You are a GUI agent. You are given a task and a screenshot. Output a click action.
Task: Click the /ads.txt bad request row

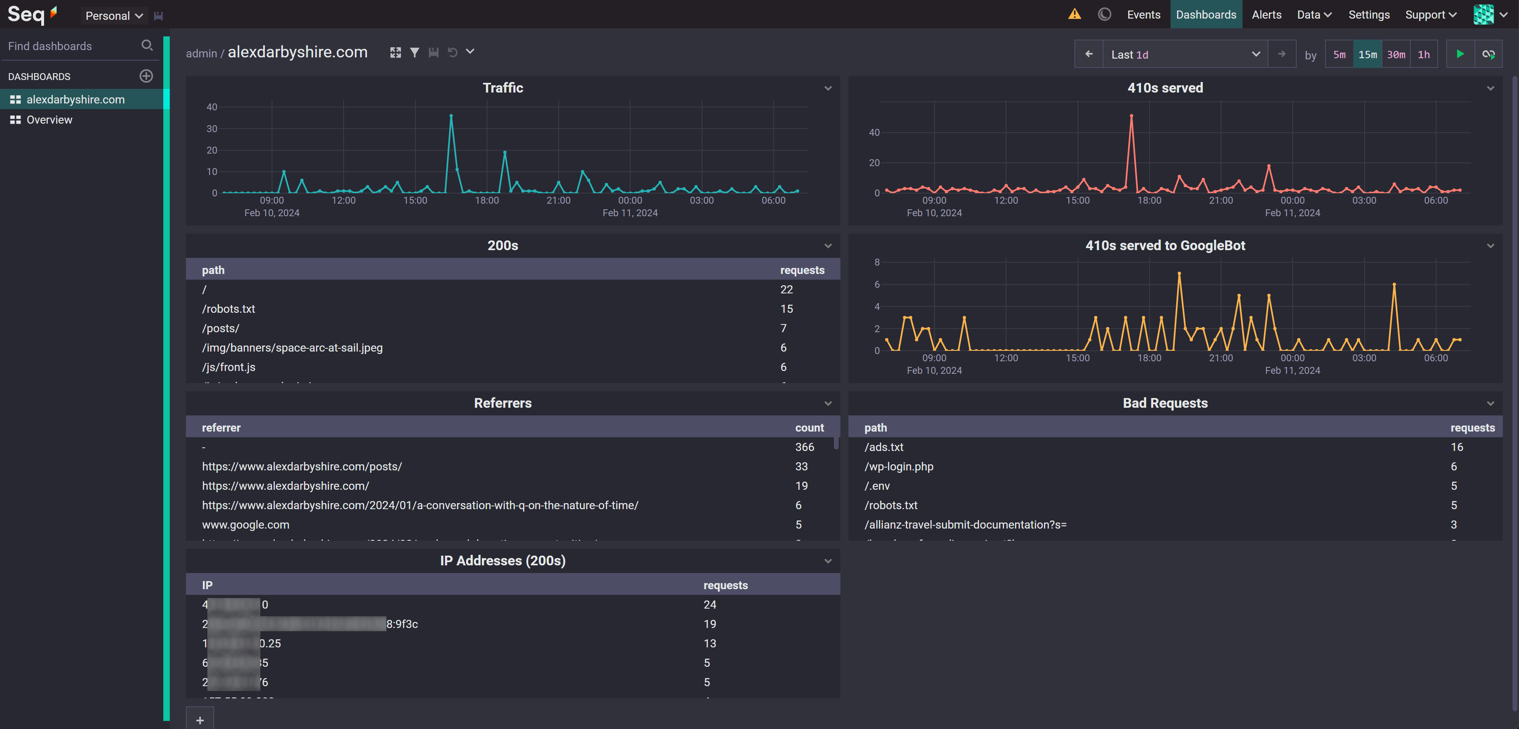(x=1175, y=447)
